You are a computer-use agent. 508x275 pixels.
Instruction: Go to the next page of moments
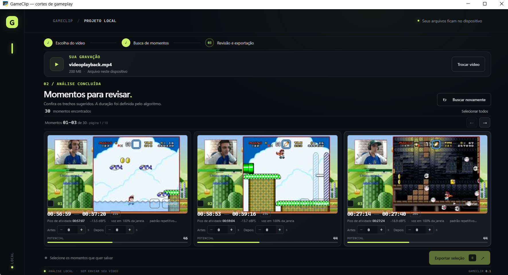[x=485, y=123]
